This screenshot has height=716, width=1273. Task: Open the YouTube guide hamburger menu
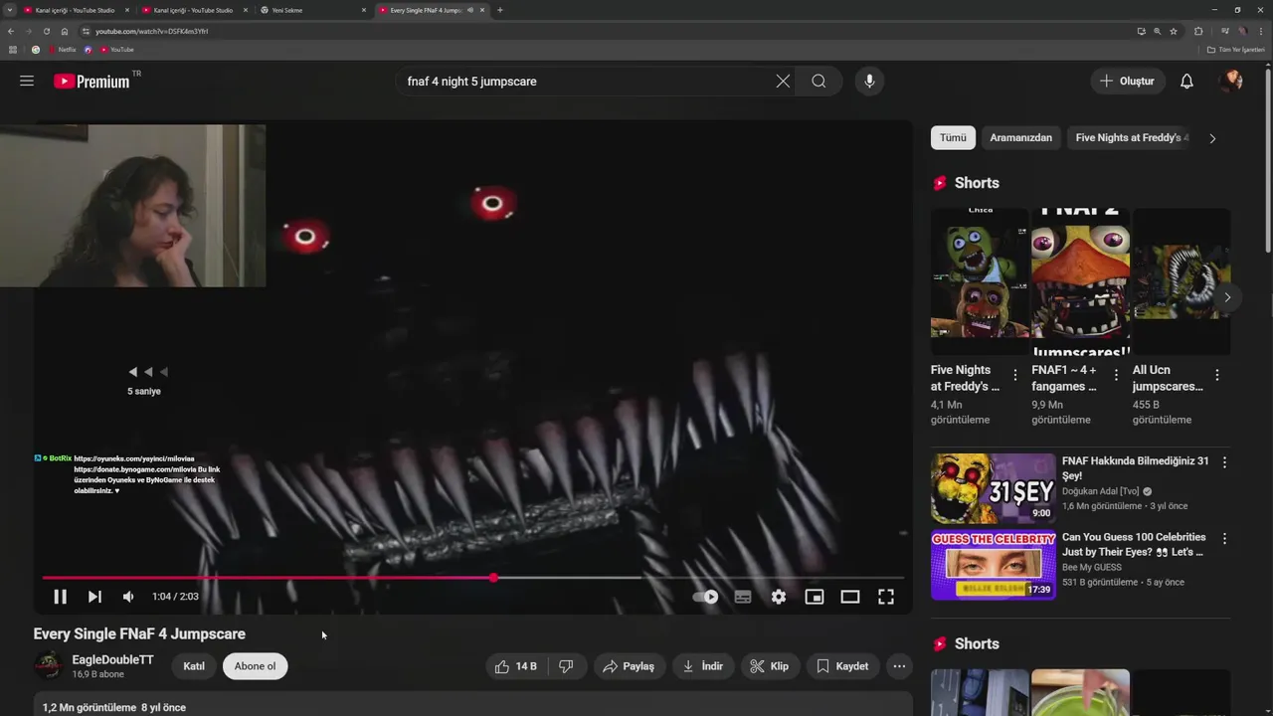point(27,82)
